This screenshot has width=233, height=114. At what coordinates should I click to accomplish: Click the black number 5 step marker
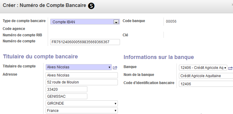click(x=91, y=6)
